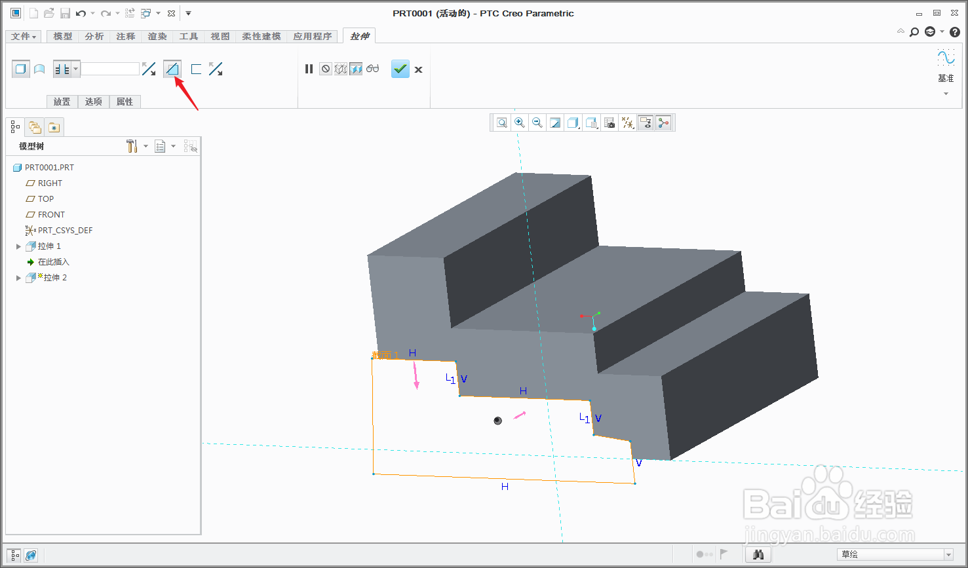Open 属性 panel

coord(125,102)
